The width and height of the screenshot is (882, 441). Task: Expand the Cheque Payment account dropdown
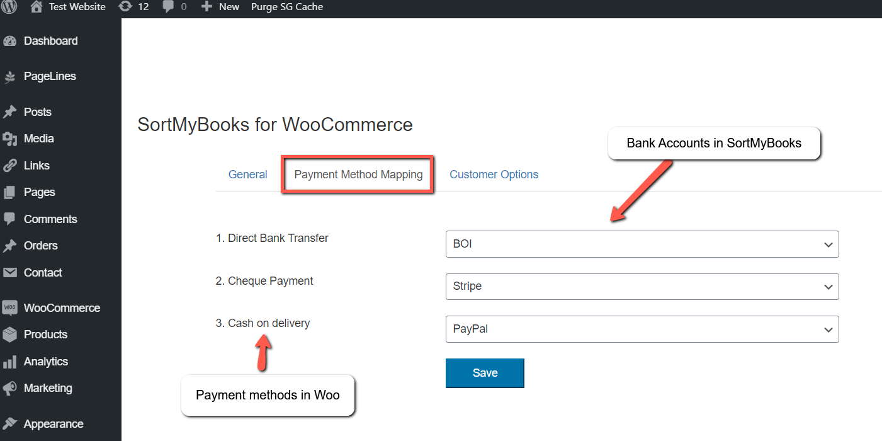(x=642, y=287)
